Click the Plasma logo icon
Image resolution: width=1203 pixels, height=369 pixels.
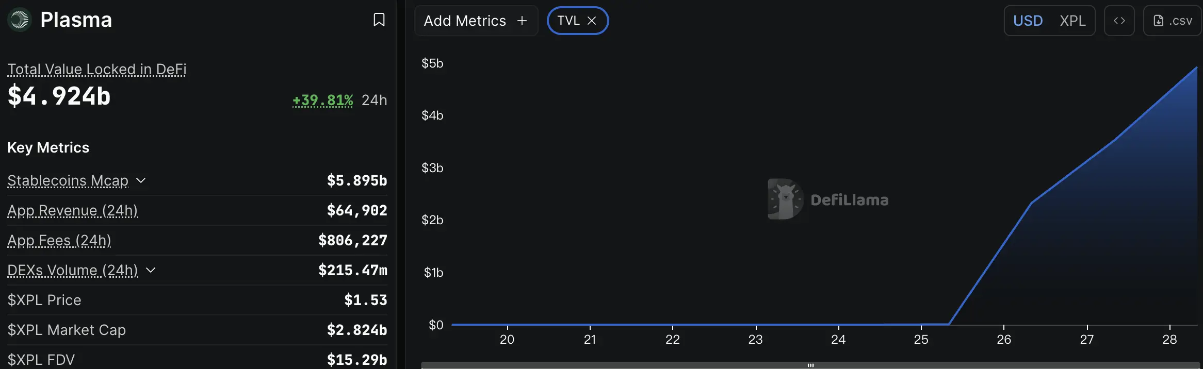(20, 20)
